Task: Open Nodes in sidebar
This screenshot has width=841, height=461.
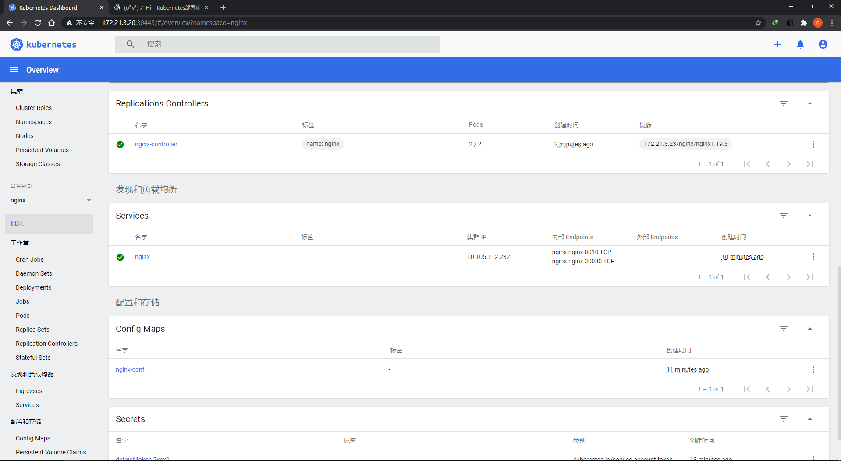Action: (25, 136)
